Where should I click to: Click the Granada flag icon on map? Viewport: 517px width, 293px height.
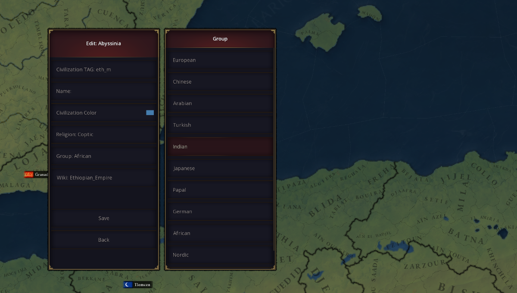29,175
